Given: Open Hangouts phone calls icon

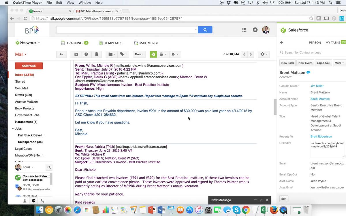Looking at the screenshot, I should click(x=42, y=201).
